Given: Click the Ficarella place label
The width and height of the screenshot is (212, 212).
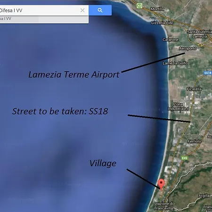Looking at the screenshot, I should [194, 89].
